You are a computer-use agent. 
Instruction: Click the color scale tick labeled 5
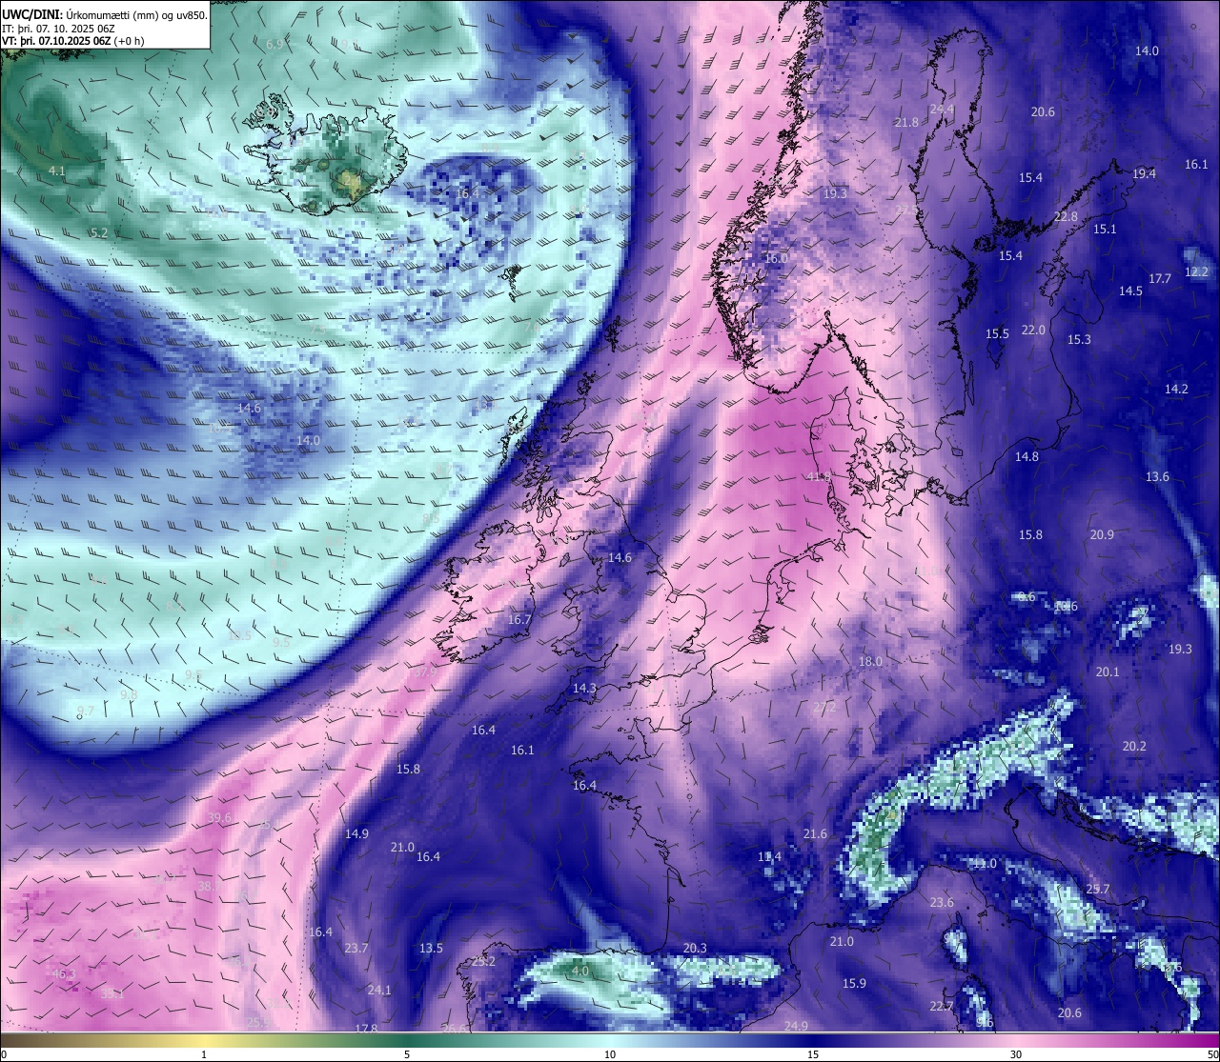(x=407, y=1054)
